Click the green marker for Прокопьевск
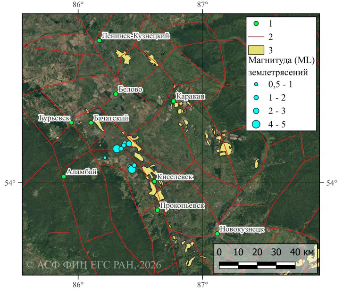 pos(157,210)
